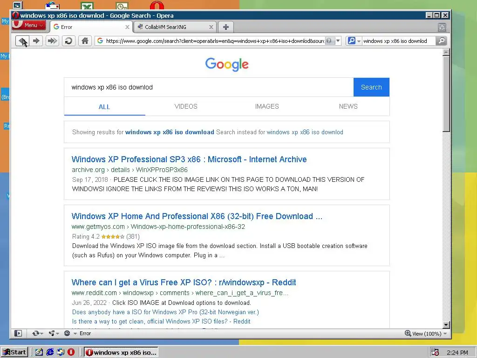
Task: Go to the Home page button
Action: (85, 41)
